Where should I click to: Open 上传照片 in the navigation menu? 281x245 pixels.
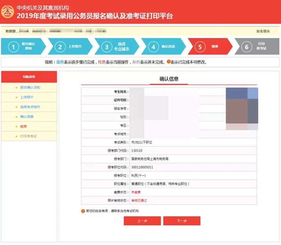pyautogui.click(x=27, y=97)
